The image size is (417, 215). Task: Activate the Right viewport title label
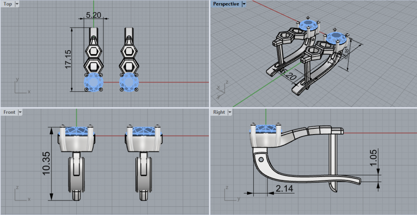(219, 112)
